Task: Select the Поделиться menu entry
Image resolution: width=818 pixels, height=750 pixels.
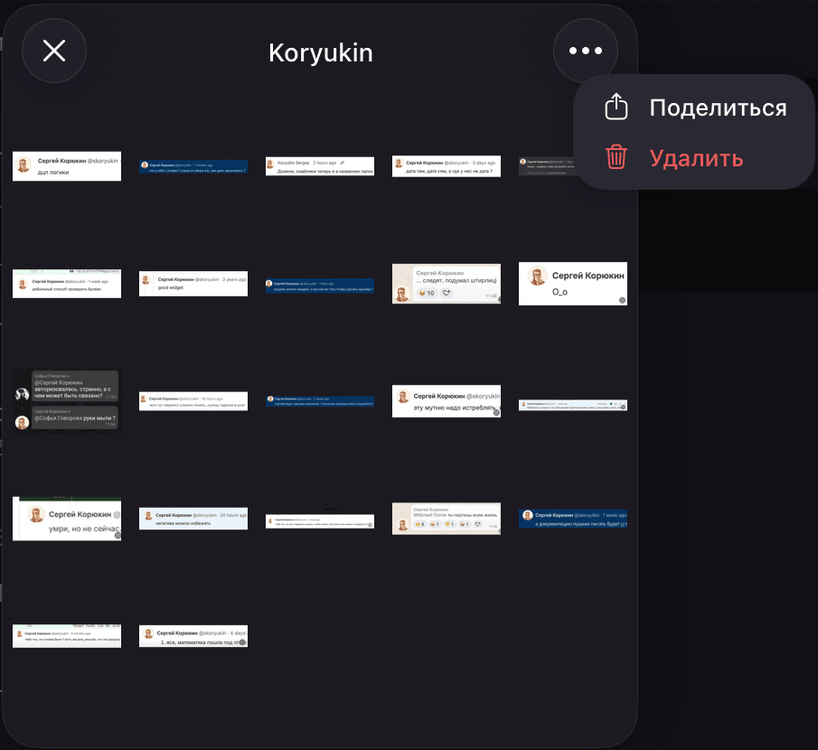Action: click(x=695, y=108)
